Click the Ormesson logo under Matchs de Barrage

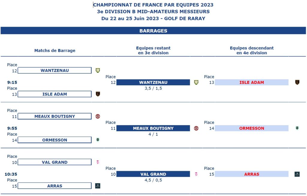(x=98, y=140)
